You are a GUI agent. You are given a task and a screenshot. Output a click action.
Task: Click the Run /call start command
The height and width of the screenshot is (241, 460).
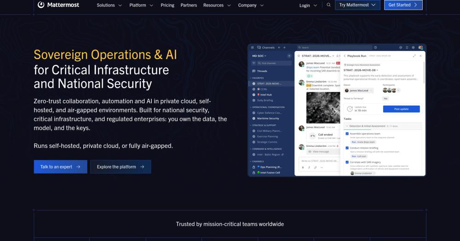tap(359, 157)
